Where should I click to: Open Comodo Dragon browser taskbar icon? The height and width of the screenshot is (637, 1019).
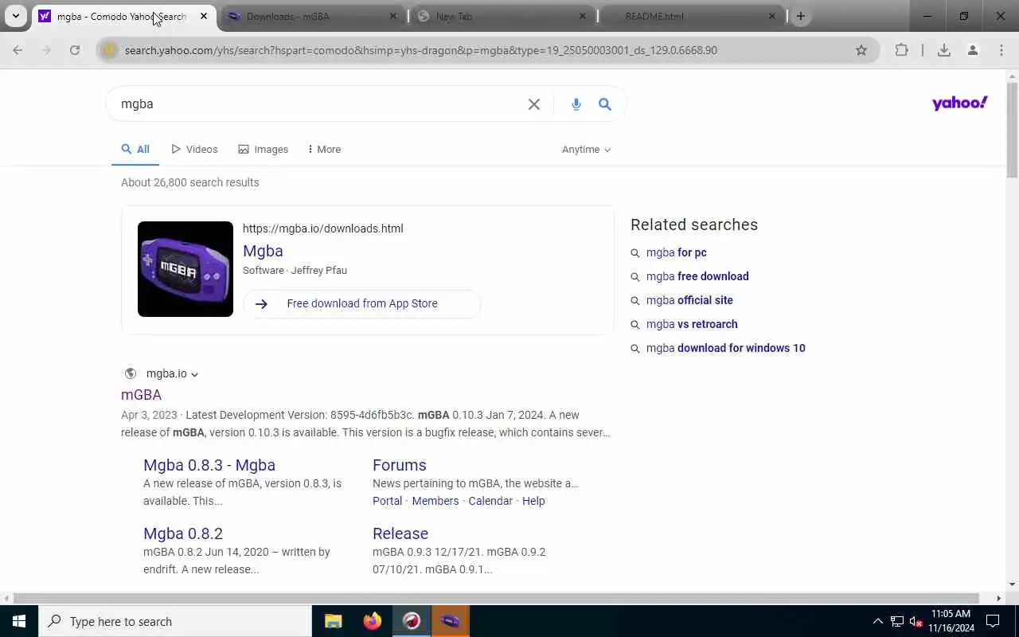[x=411, y=621]
